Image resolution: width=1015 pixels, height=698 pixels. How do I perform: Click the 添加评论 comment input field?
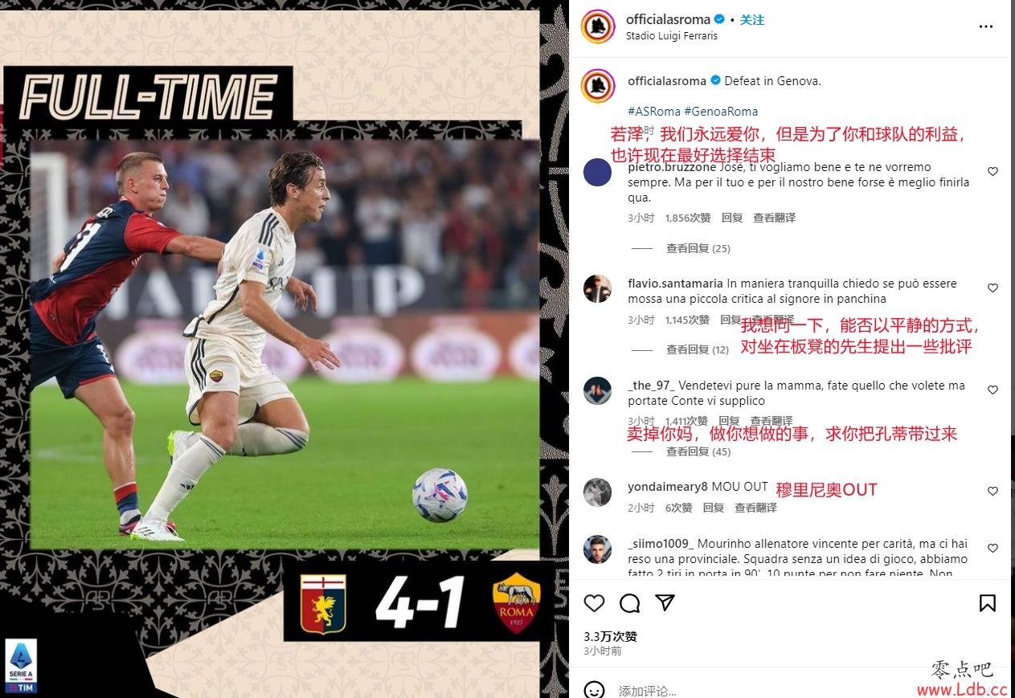[796, 691]
